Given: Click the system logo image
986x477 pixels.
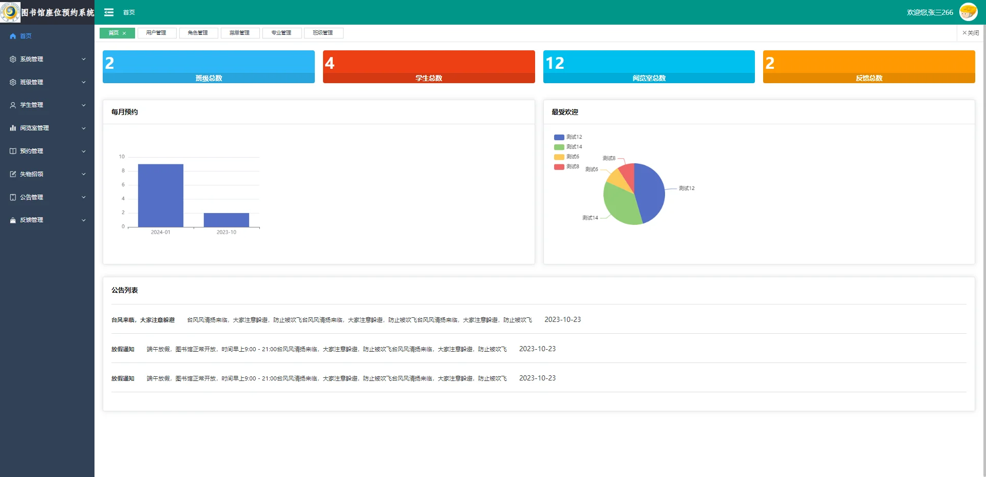Looking at the screenshot, I should click(10, 12).
